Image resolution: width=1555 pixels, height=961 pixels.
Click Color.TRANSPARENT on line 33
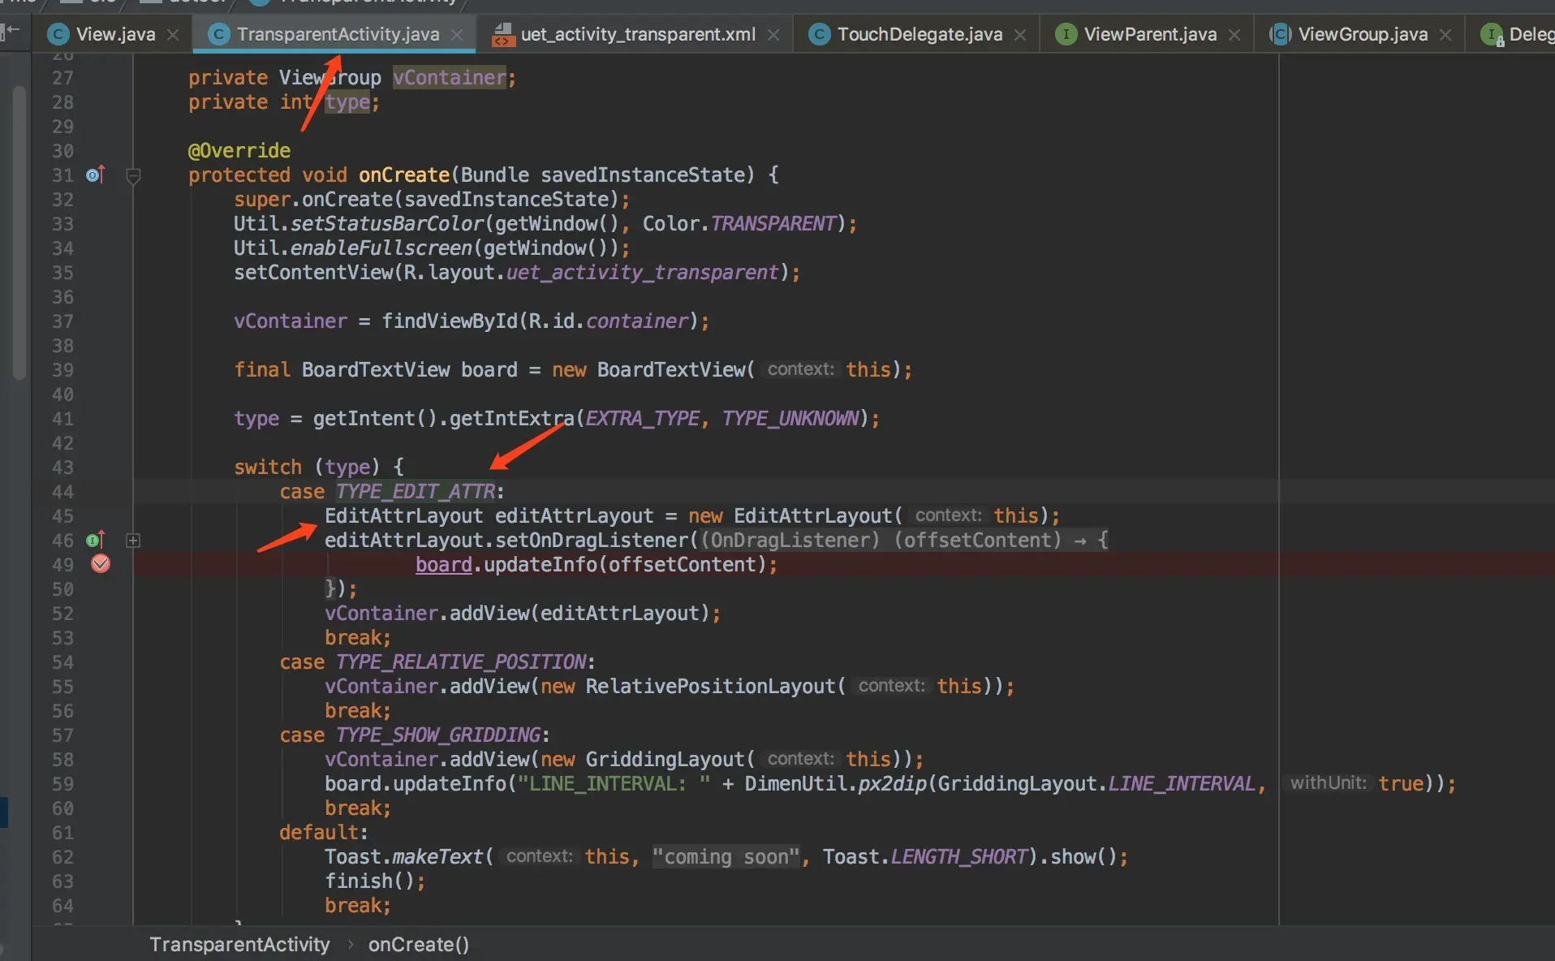[739, 223]
